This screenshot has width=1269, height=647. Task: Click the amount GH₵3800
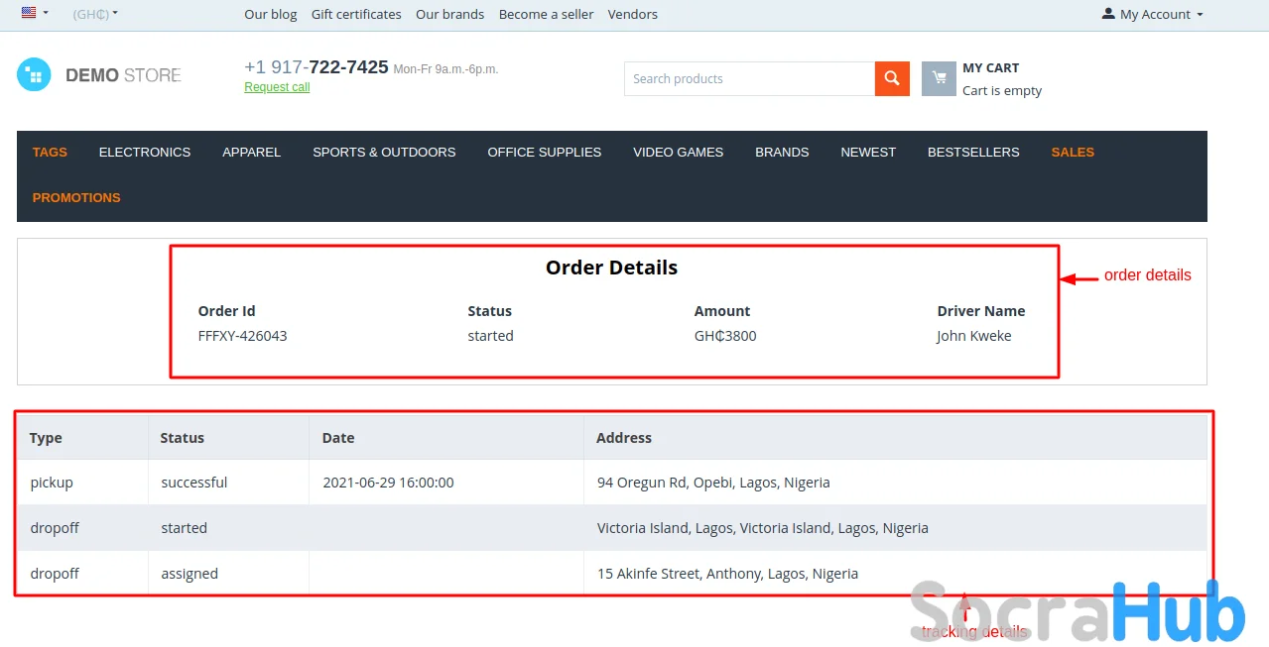click(725, 336)
